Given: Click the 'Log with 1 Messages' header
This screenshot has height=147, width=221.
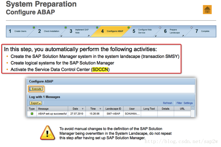Looking at the screenshot, I should (x=111, y=97).
